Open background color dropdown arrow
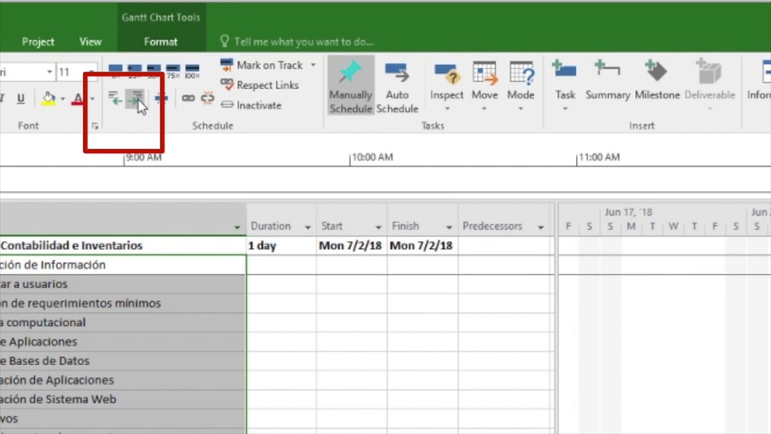The height and width of the screenshot is (434, 771). (x=62, y=98)
